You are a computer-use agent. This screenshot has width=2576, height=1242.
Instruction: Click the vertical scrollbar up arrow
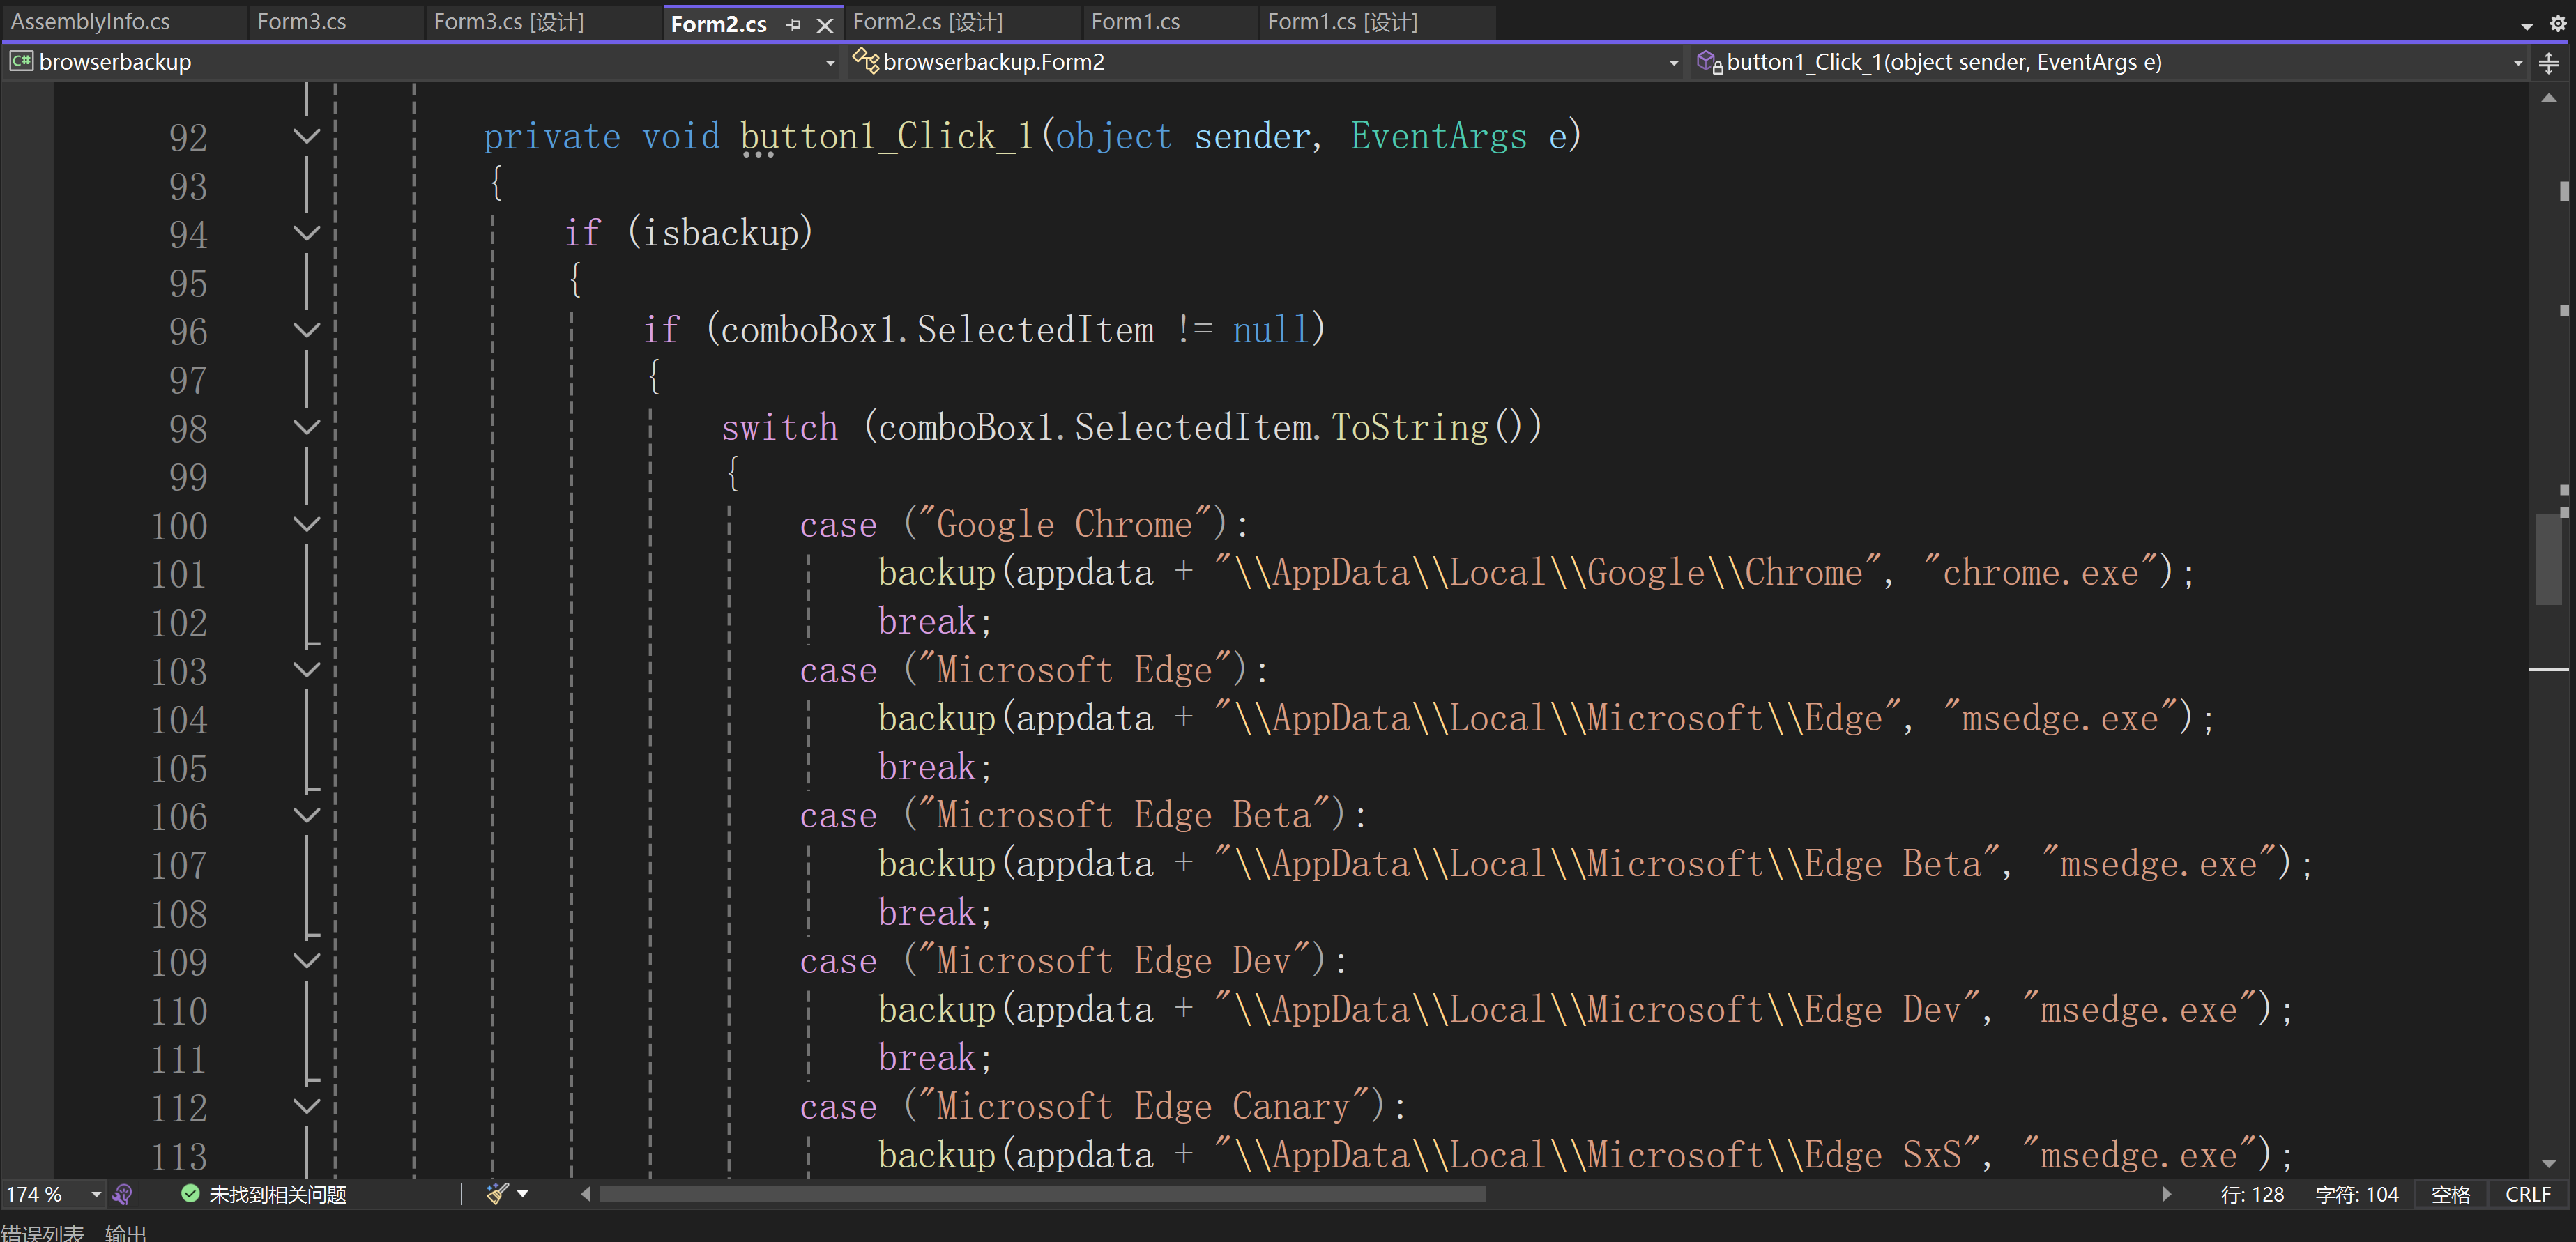tap(2549, 97)
